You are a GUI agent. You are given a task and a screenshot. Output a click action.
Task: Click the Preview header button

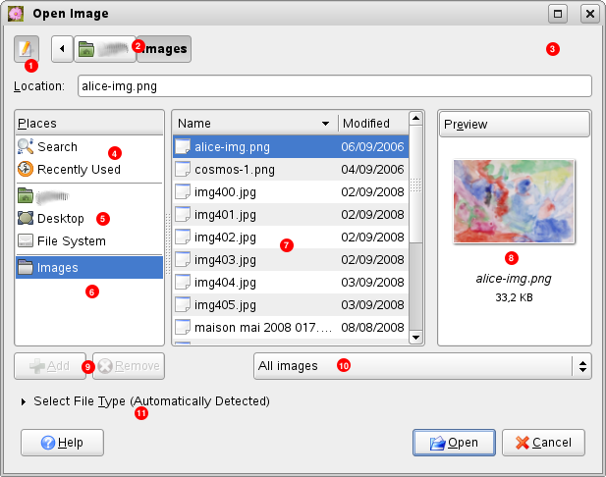515,125
